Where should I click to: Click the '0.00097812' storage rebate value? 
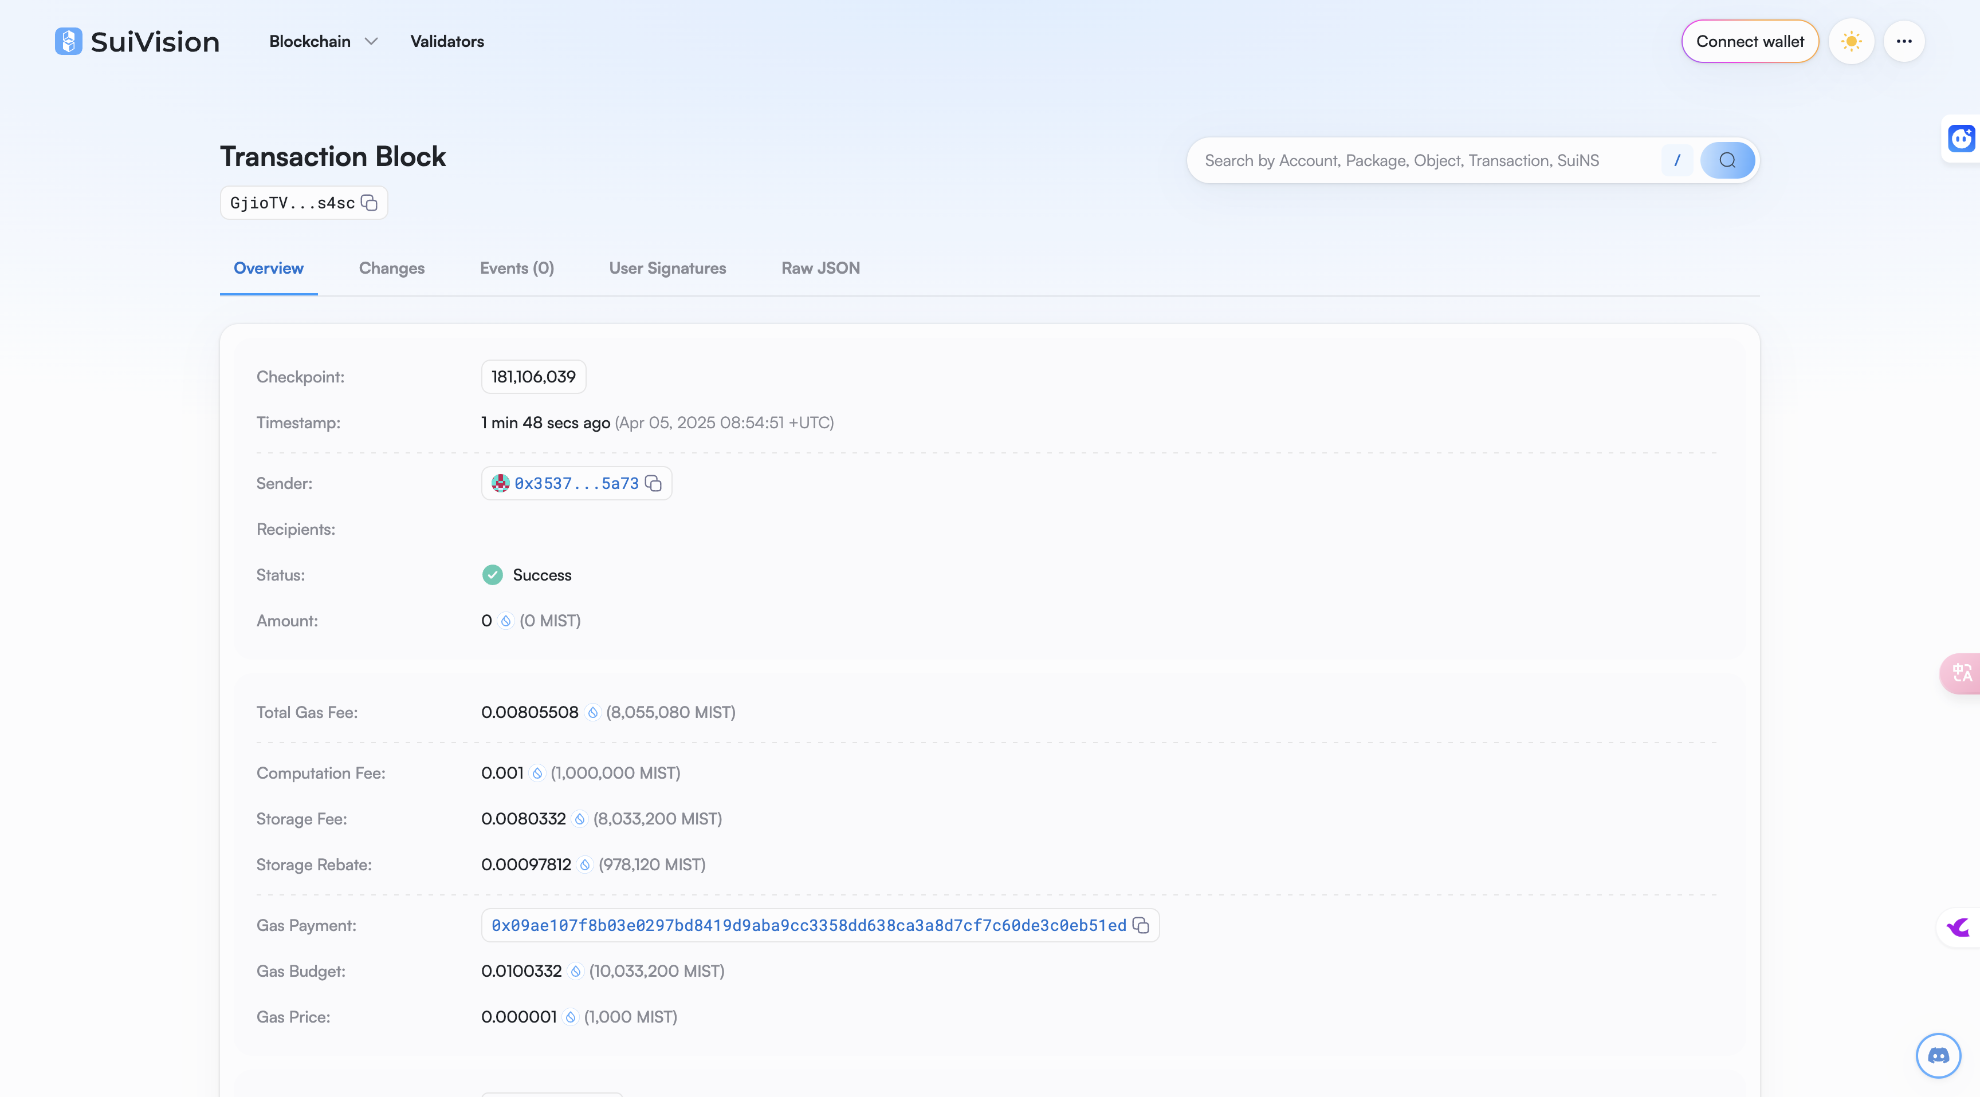[x=527, y=865]
